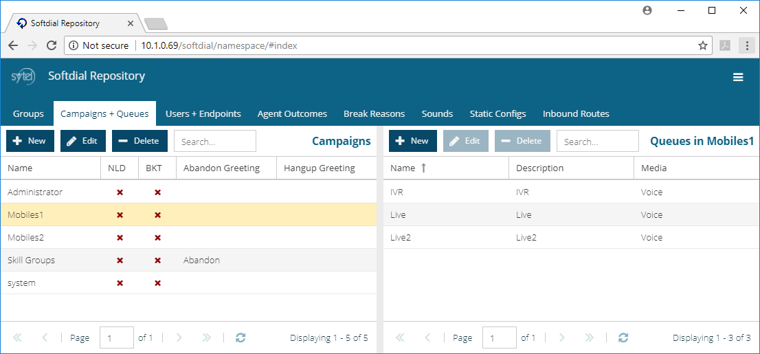760x354 pixels.
Task: Focus the Queues search box
Action: coord(598,141)
